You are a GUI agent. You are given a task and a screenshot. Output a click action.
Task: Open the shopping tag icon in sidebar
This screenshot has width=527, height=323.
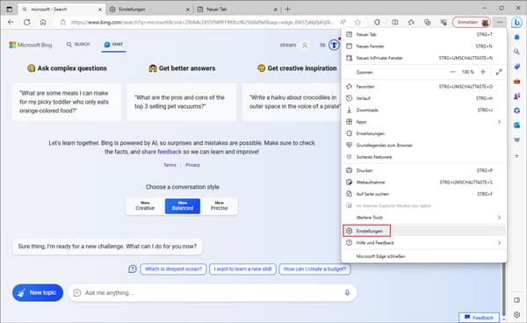pyautogui.click(x=516, y=67)
